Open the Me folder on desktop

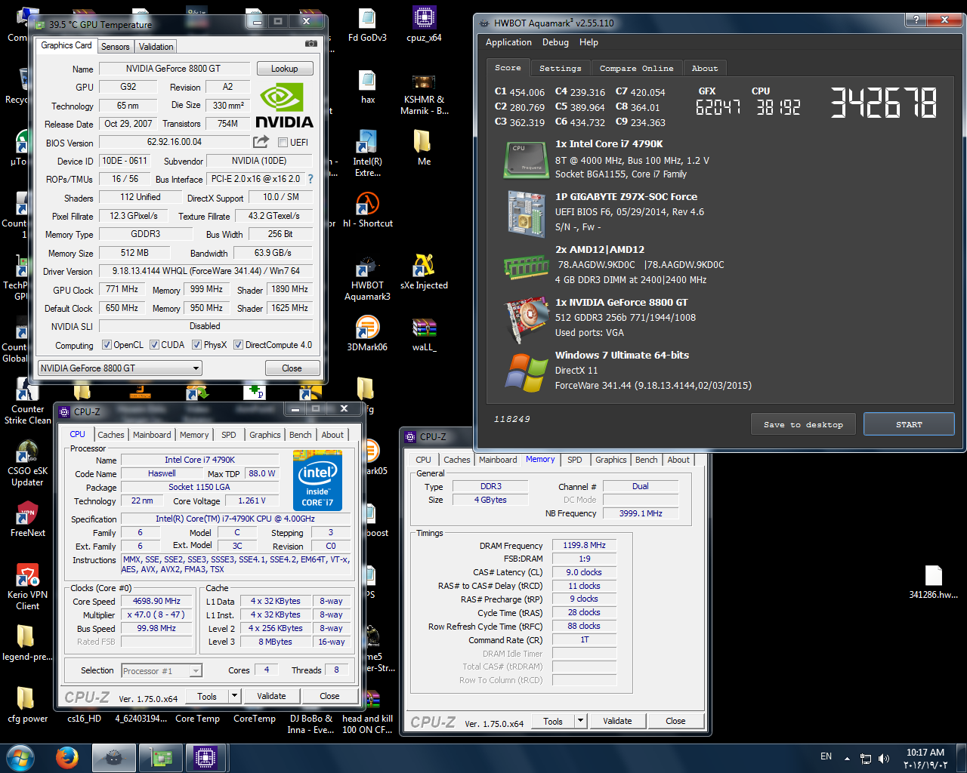[424, 148]
